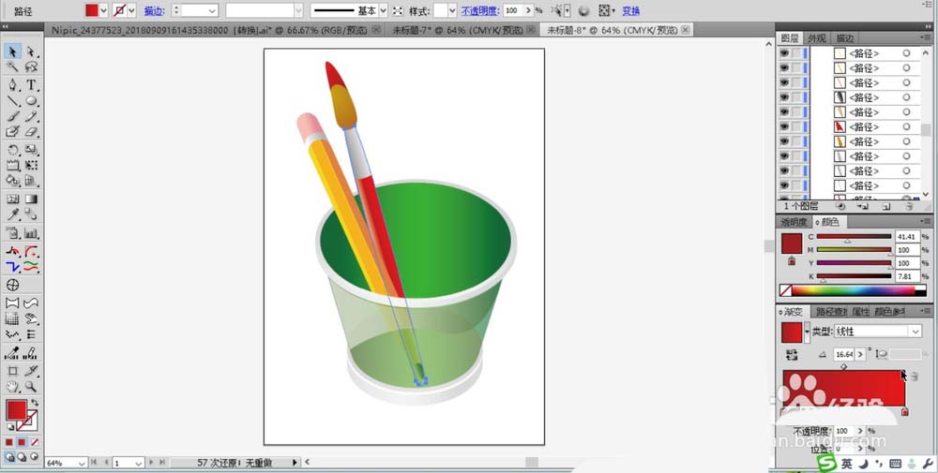
Task: Toggle visibility of the topmost path layer
Action: tap(783, 53)
